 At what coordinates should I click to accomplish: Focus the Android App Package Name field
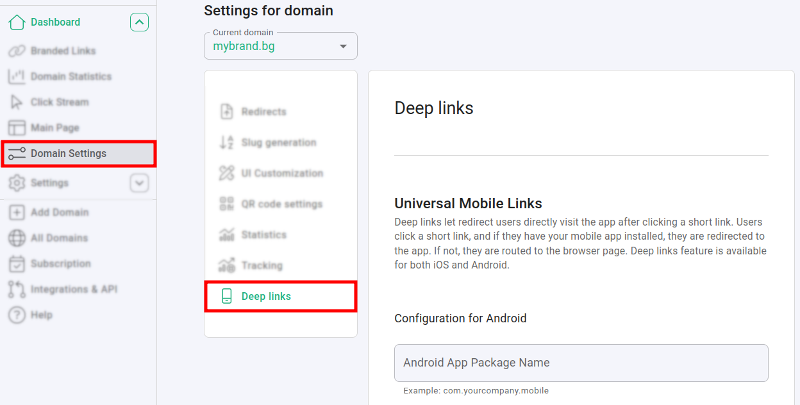(581, 363)
